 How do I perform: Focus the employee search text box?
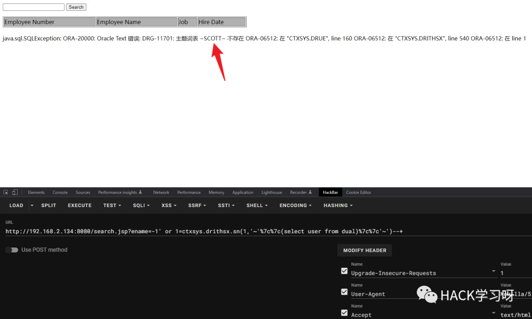tap(33, 7)
